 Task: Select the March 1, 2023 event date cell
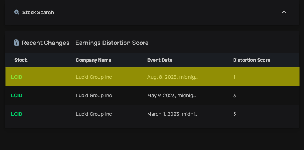(172, 114)
